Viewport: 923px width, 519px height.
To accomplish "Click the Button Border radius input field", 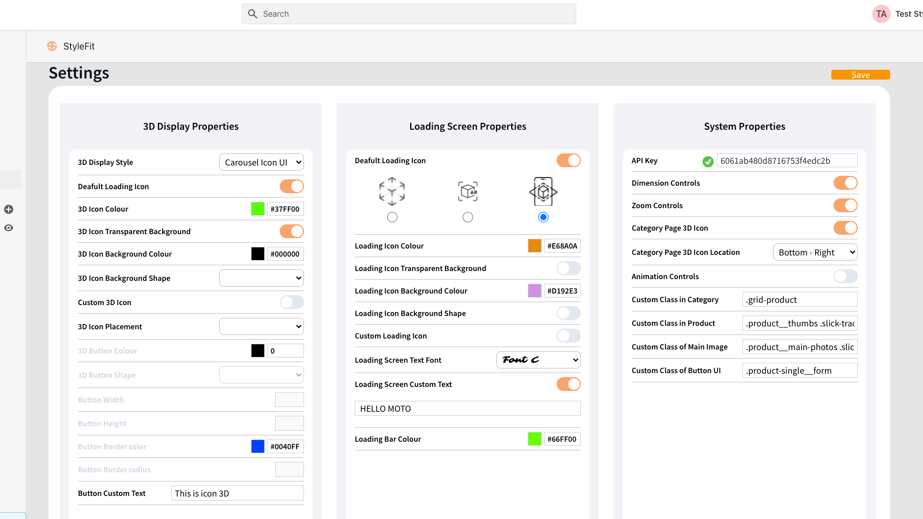I will coord(290,469).
